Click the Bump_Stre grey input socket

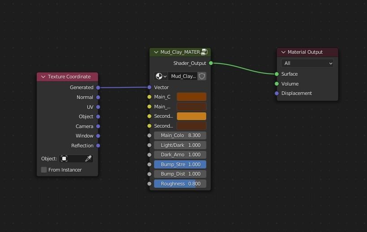149,164
